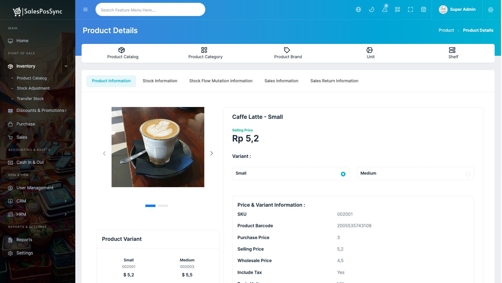Click the Caffe Latte product photo
This screenshot has height=283, width=502.
pyautogui.click(x=158, y=147)
